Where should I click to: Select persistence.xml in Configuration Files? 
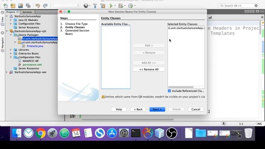(32, 65)
